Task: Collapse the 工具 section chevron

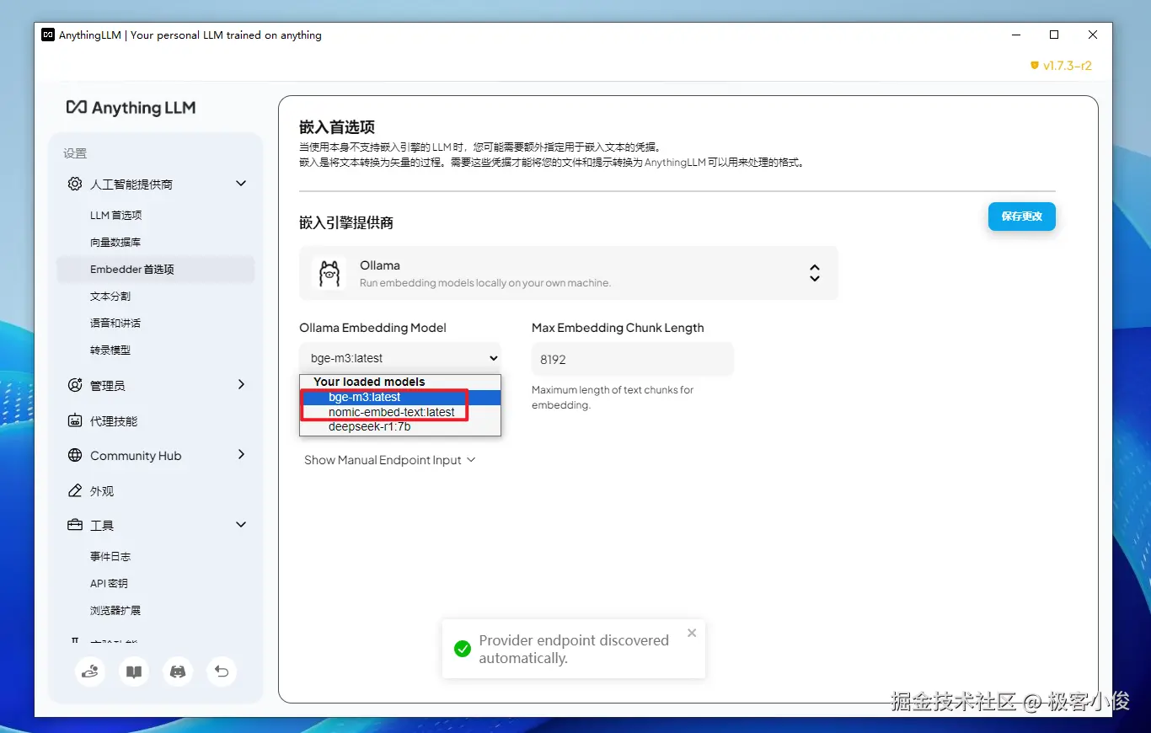Action: tap(241, 525)
